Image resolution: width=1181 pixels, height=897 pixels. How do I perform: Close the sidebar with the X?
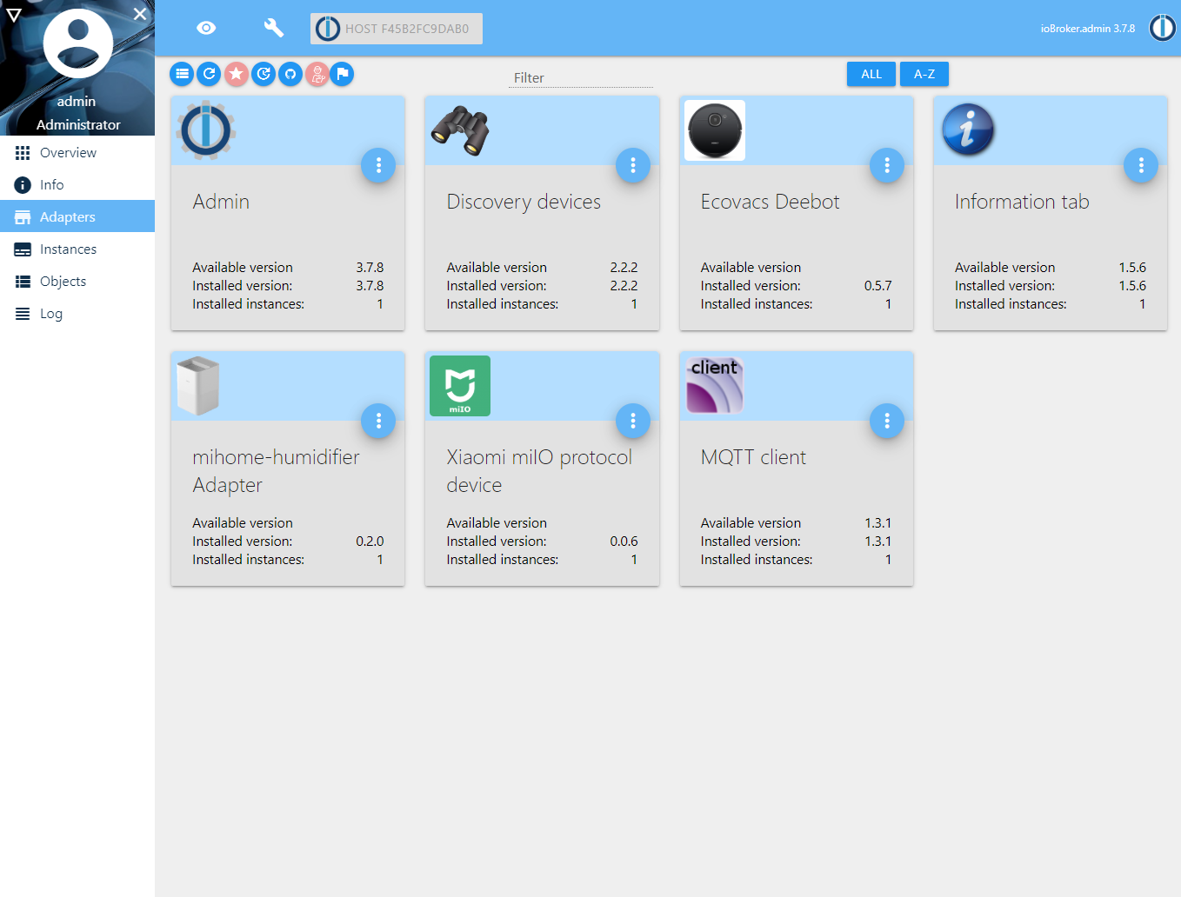coord(140,14)
